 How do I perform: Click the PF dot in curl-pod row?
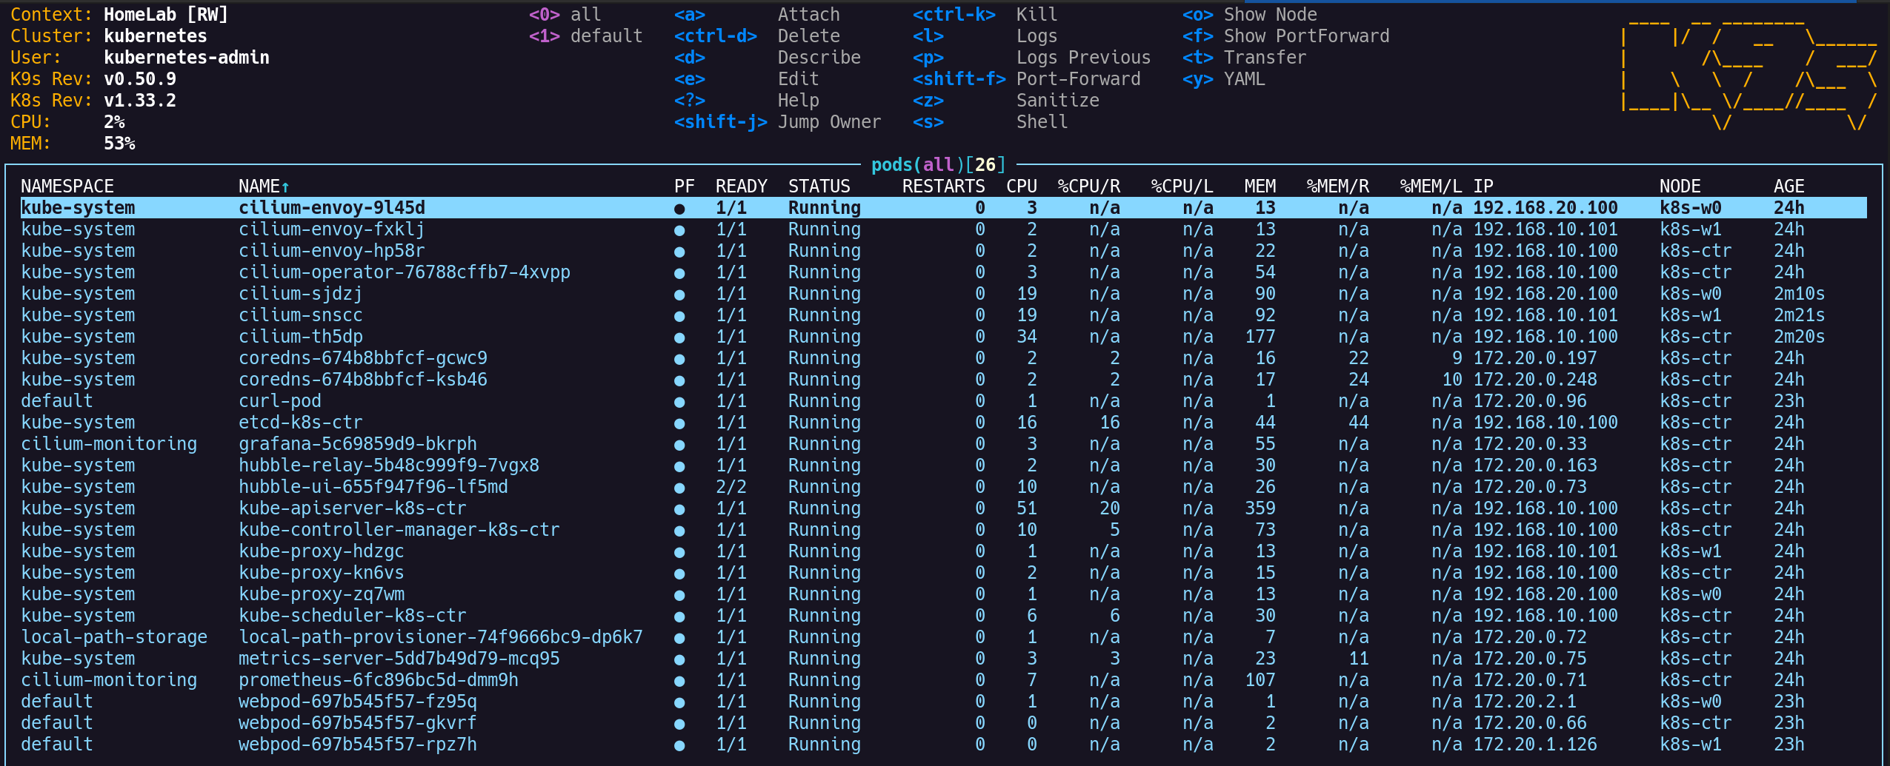[x=679, y=402]
